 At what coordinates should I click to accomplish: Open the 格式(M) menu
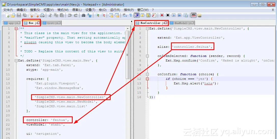tap(63, 10)
